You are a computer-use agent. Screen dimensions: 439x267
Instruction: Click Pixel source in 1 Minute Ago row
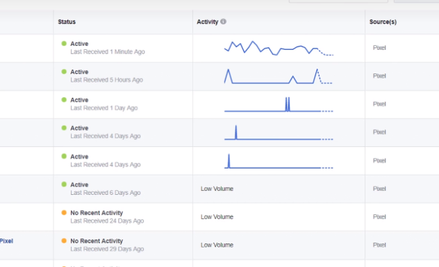click(379, 48)
